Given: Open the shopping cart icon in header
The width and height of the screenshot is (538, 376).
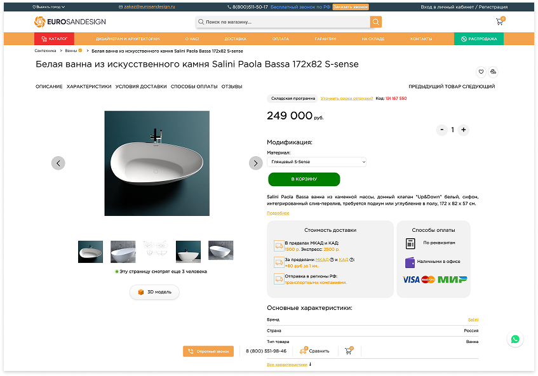Looking at the screenshot, I should [501, 21].
